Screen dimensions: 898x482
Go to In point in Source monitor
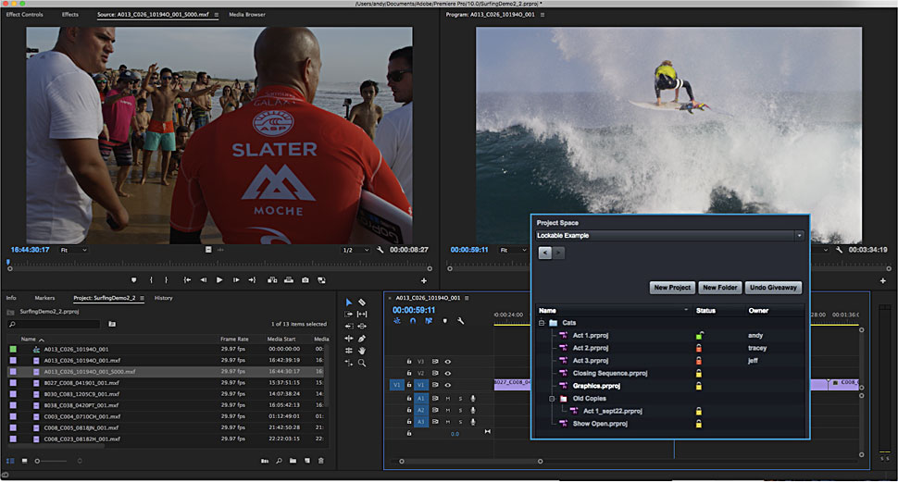click(187, 280)
